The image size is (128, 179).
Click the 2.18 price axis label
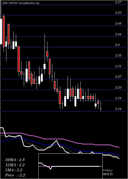118,98
